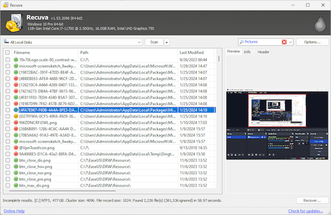Start scanning with the Scan button

coord(154,42)
